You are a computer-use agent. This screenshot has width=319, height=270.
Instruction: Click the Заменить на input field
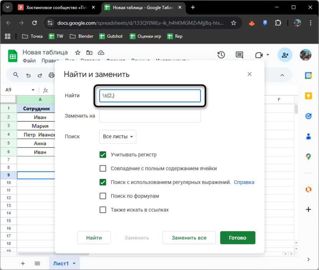point(150,116)
